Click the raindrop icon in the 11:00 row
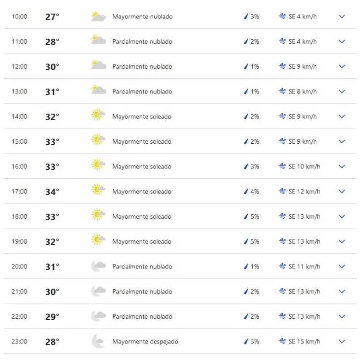 pyautogui.click(x=246, y=41)
